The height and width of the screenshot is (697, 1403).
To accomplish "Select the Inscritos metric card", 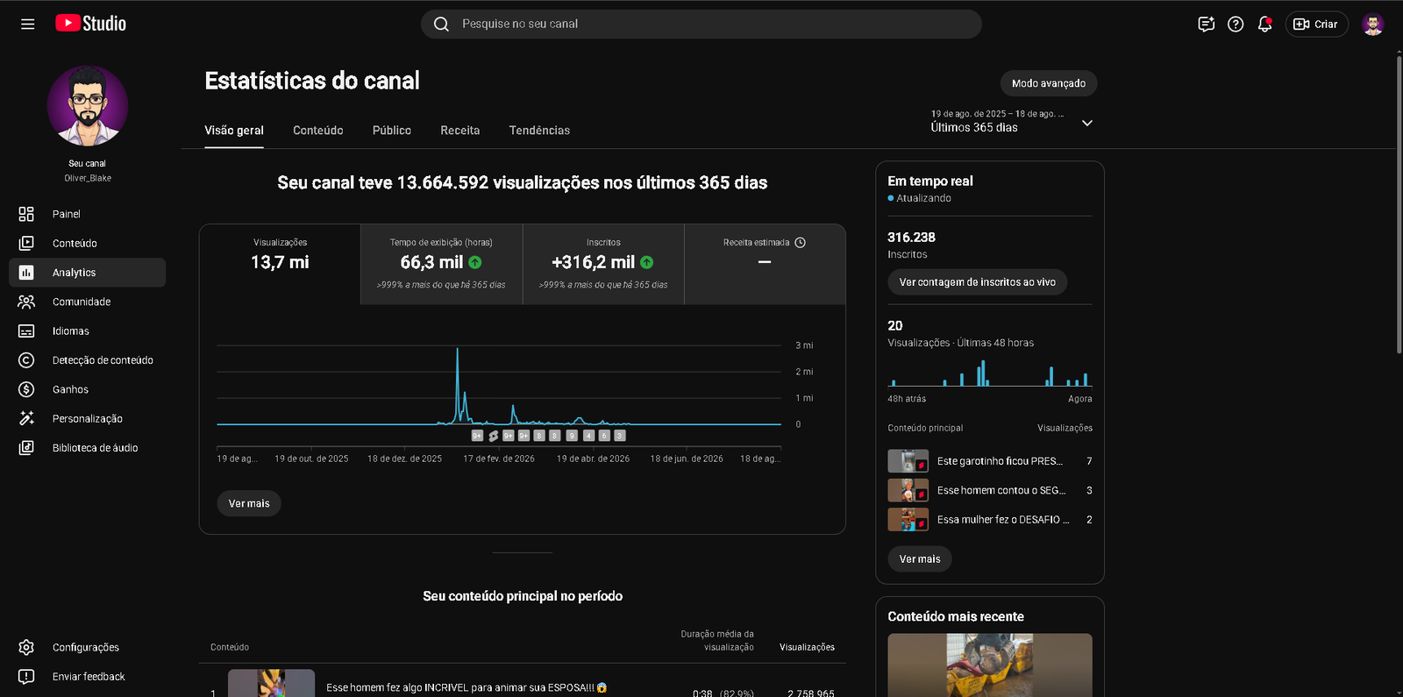I will click(x=603, y=265).
